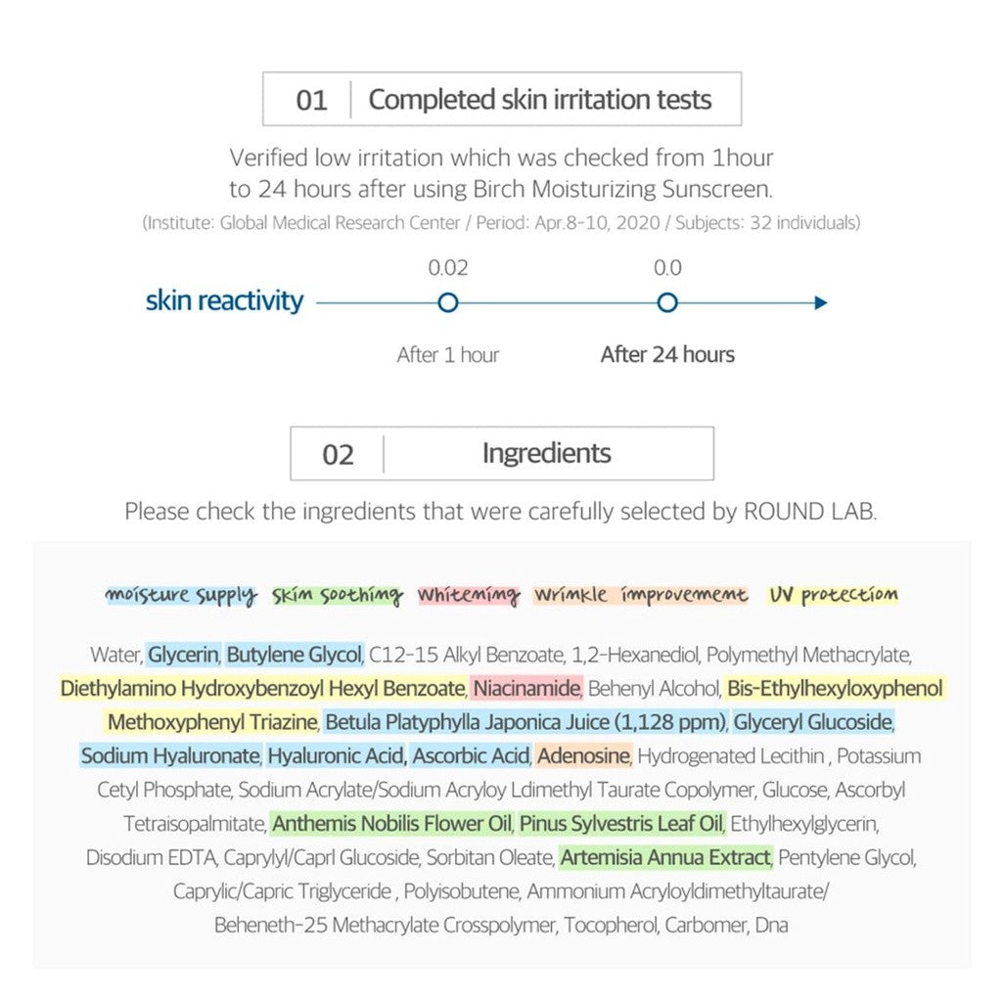Image resolution: width=1002 pixels, height=1002 pixels.
Task: Click the Glycerin highlighted ingredient
Action: coord(183,655)
